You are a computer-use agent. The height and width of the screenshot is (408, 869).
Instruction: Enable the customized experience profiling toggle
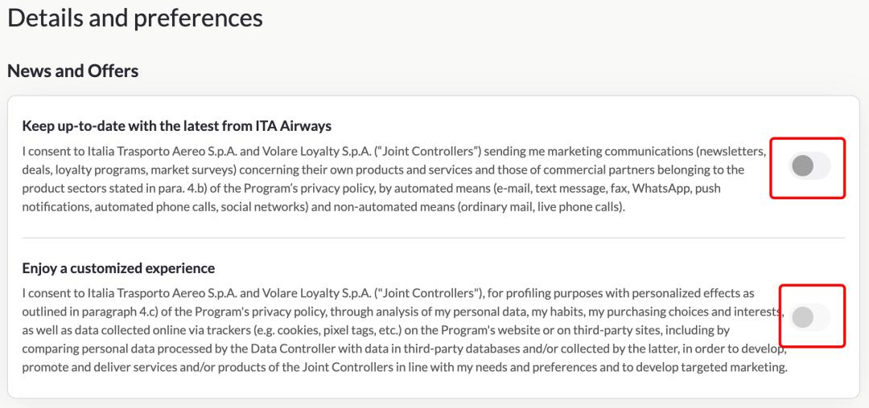809,317
